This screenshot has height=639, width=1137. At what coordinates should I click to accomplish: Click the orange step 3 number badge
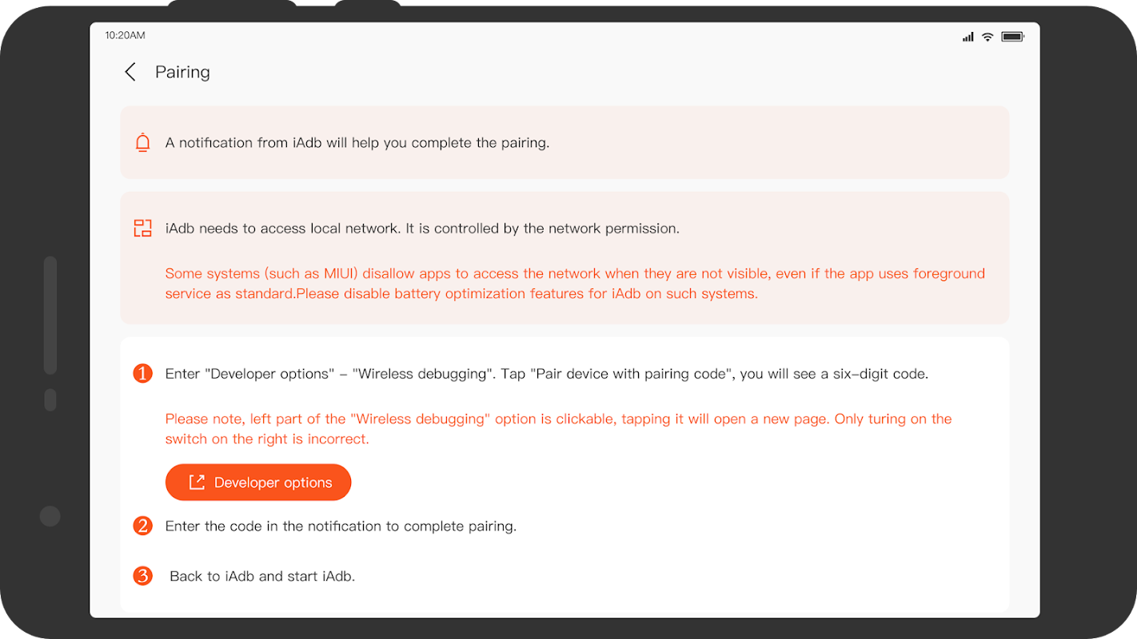(x=142, y=575)
